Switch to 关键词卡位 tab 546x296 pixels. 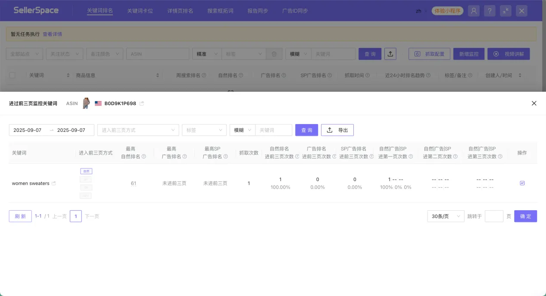click(x=140, y=11)
